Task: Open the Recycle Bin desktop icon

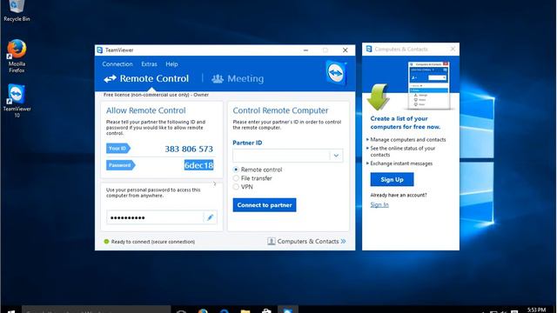Action: [17, 10]
